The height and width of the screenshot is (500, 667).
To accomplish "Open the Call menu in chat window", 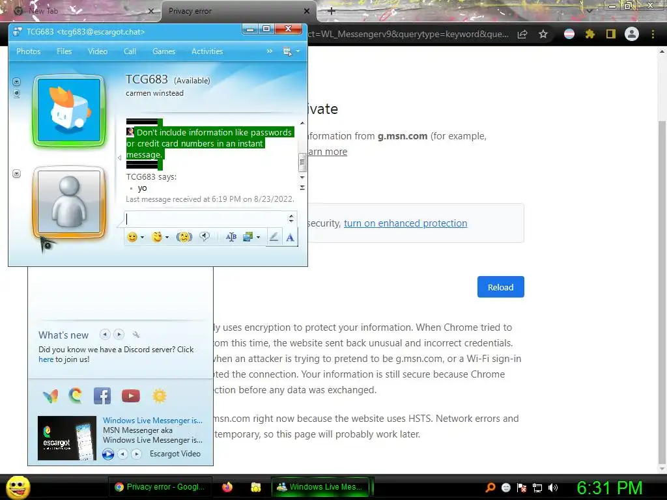I will (x=130, y=51).
